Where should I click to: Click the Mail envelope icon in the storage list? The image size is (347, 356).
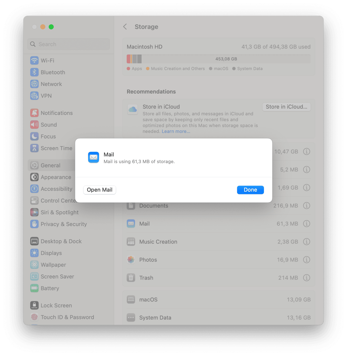pos(131,224)
